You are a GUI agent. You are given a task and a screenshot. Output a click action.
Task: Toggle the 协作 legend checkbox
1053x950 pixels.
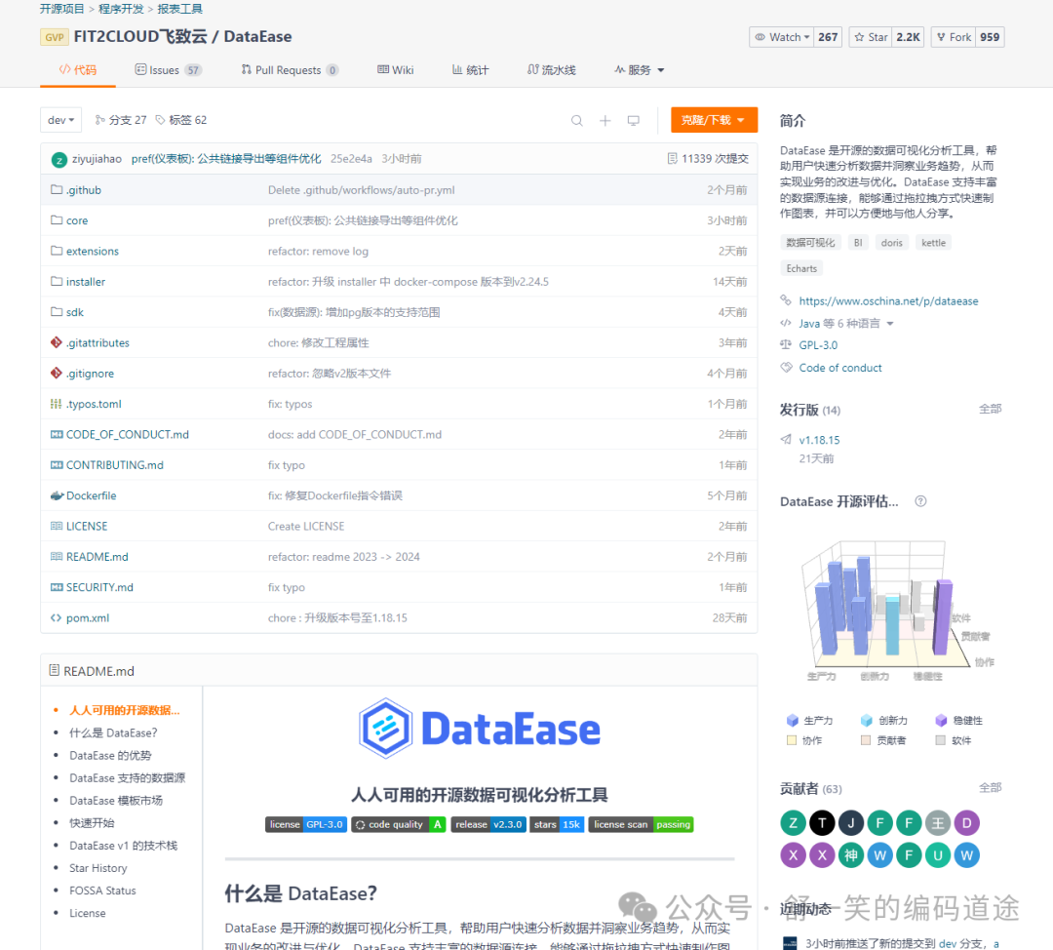[x=792, y=740]
